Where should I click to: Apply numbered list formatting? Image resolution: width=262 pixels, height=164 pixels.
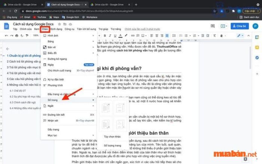pyautogui.click(x=194, y=36)
